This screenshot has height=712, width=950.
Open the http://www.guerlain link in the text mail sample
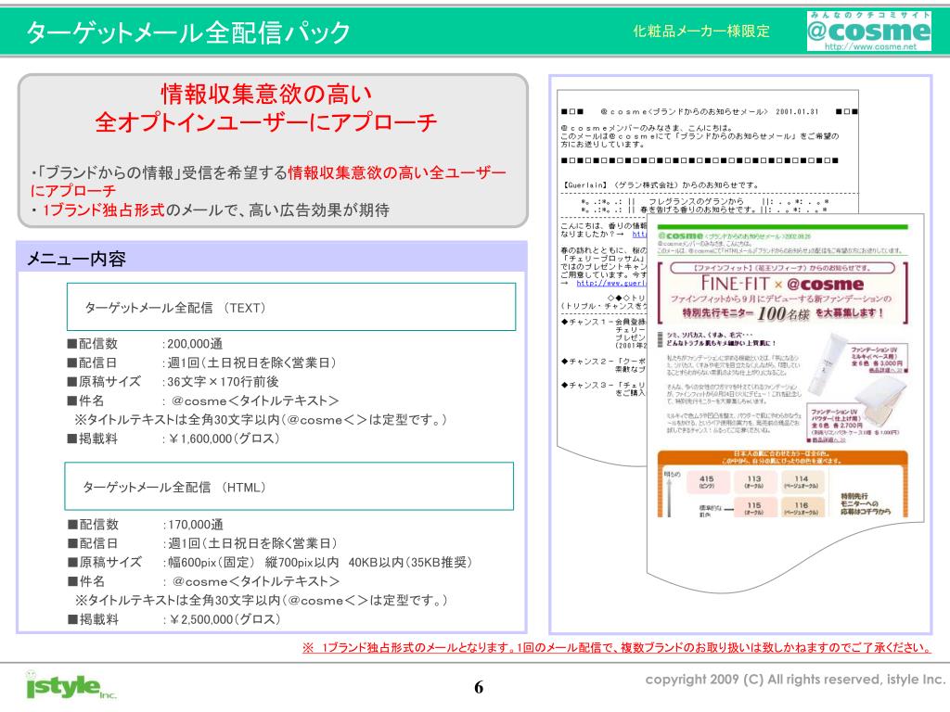click(610, 283)
